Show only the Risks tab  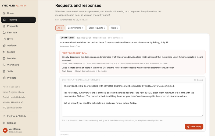[114, 28]
